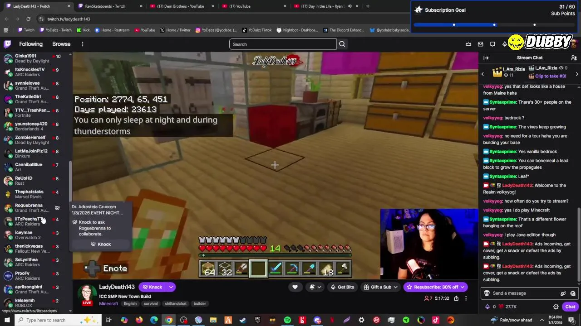Click the purple Knock button under stream

tap(152, 287)
